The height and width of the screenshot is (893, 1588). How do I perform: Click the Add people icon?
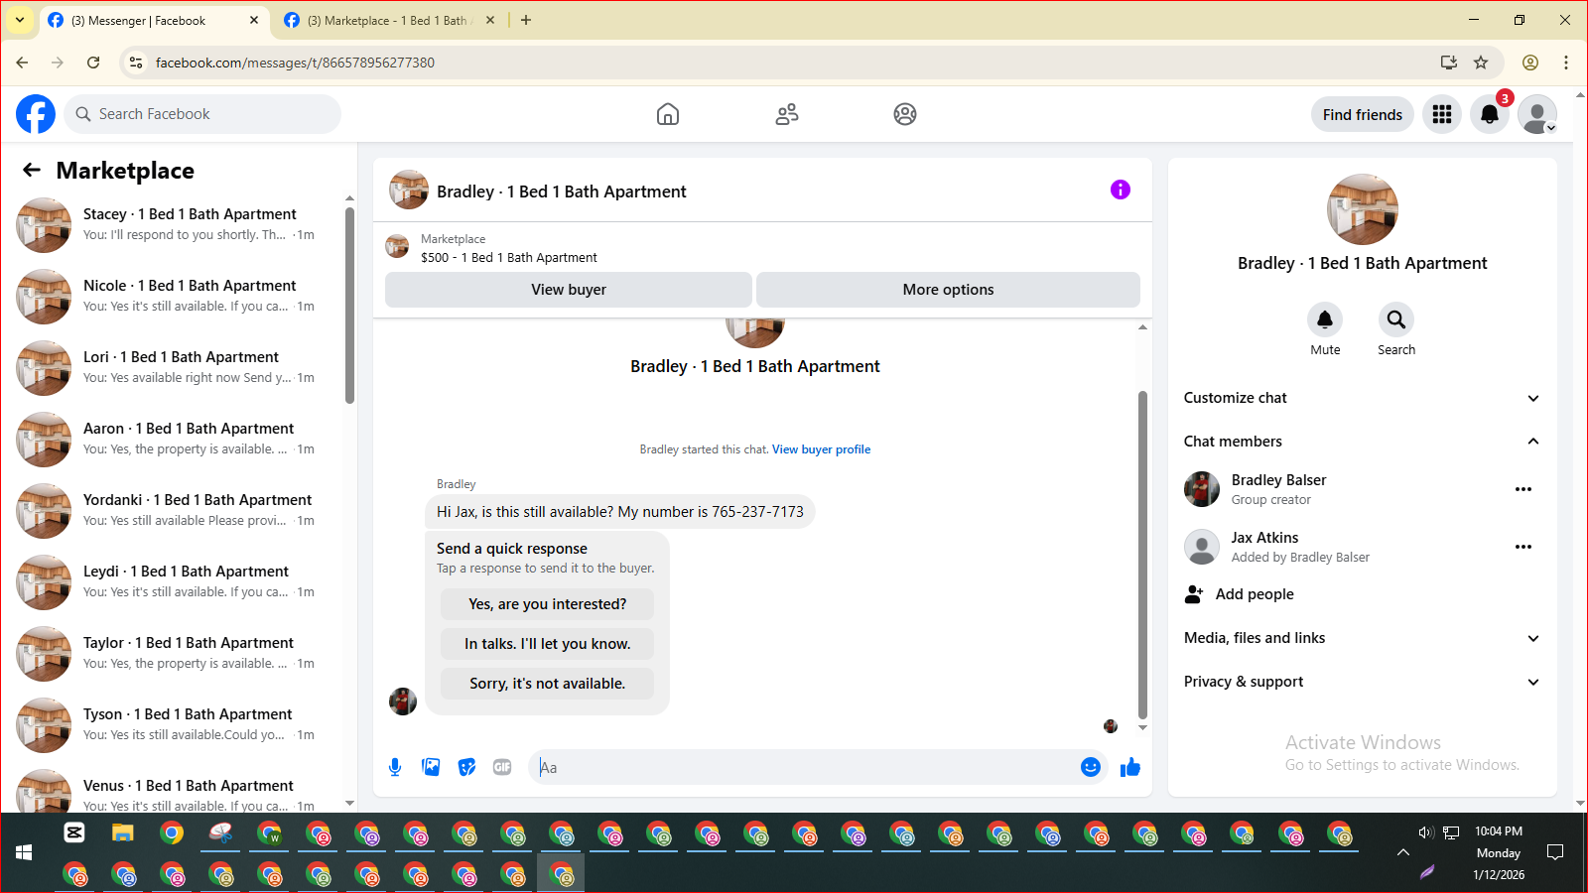[x=1194, y=594]
